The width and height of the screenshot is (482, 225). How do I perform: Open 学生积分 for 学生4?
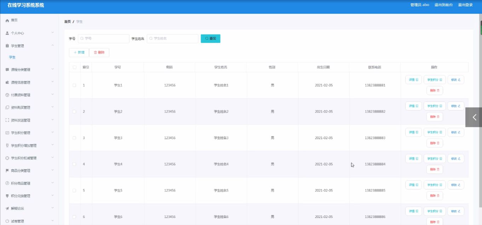(435, 159)
